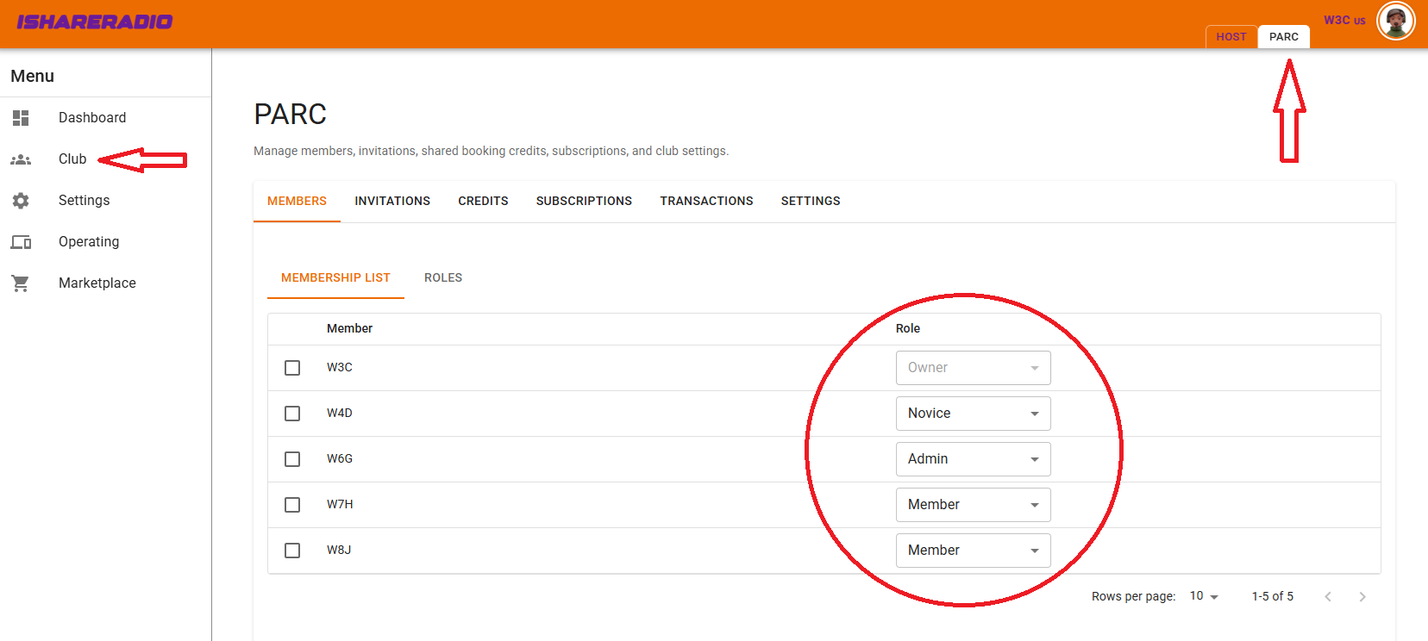
Task: Open Marketplace in the sidebar menu
Action: coord(97,283)
